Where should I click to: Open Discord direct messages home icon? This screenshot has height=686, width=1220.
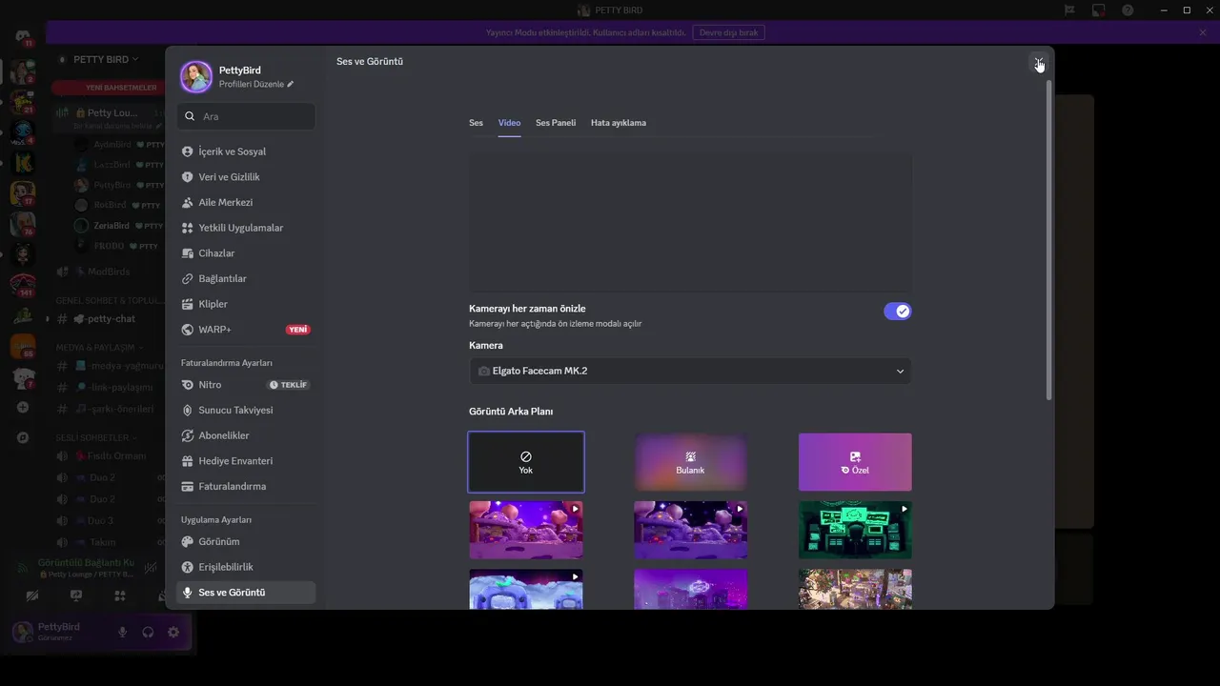pos(23,36)
